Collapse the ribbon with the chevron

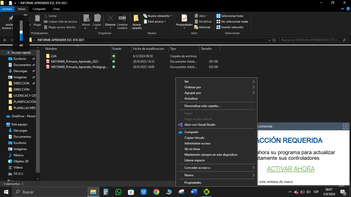(x=342, y=9)
